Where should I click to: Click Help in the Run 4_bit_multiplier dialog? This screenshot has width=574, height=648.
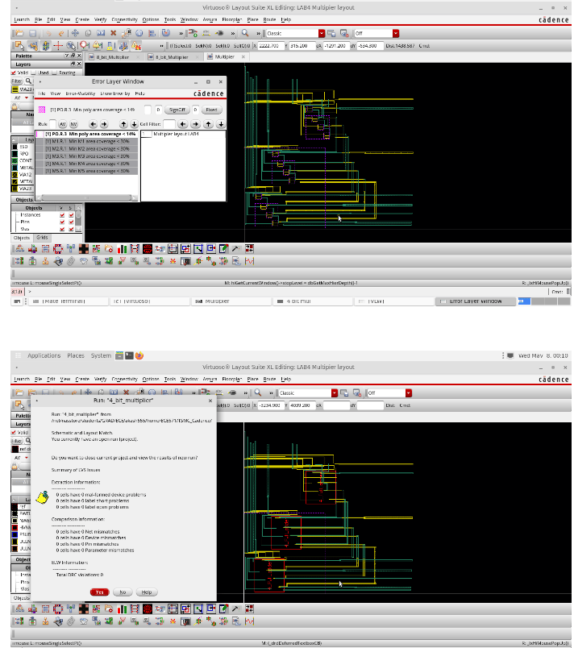pyautogui.click(x=147, y=592)
